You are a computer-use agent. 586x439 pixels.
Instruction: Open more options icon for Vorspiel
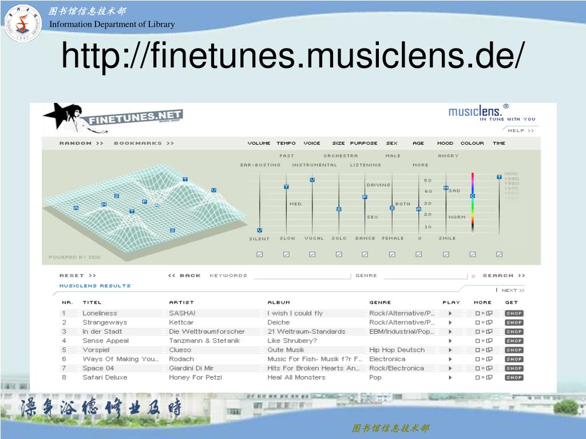[x=484, y=350]
